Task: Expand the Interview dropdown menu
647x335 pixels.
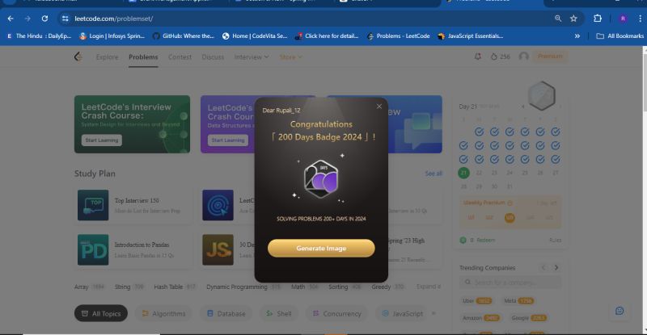Action: pos(252,57)
